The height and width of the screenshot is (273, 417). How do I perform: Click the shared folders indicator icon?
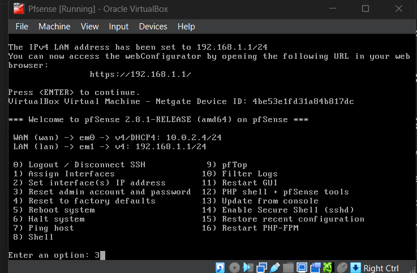[x=289, y=268]
